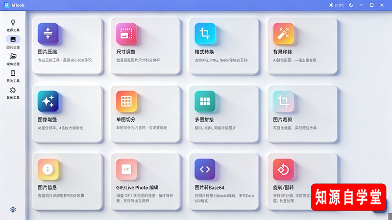Viewport: 392px width, 220px height.
Task: Switch to 图片处理 sidebar tab
Action: pos(13,43)
